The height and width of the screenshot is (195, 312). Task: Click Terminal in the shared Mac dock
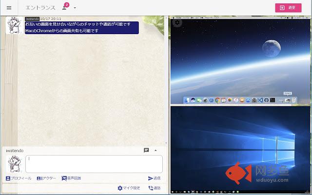tap(273, 100)
